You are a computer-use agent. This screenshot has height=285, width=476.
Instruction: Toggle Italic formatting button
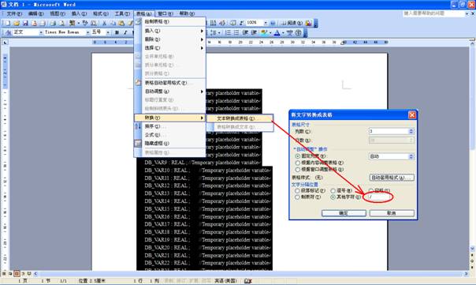(x=125, y=32)
